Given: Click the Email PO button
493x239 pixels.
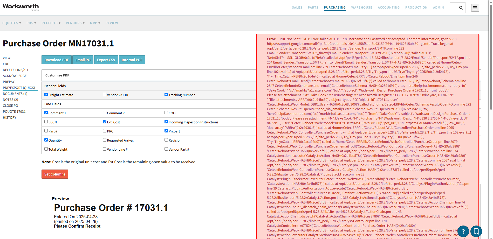Looking at the screenshot, I should [x=83, y=60].
